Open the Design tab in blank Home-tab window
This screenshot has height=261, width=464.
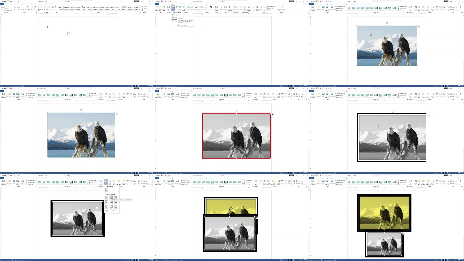[x=17, y=4]
